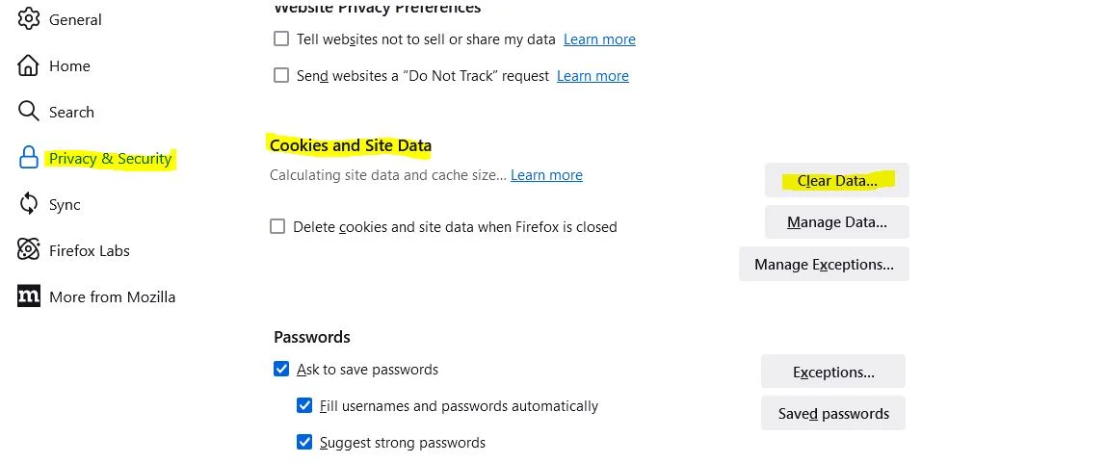The width and height of the screenshot is (1106, 463).
Task: Open Manage Exceptions for cookies
Action: coord(824,264)
